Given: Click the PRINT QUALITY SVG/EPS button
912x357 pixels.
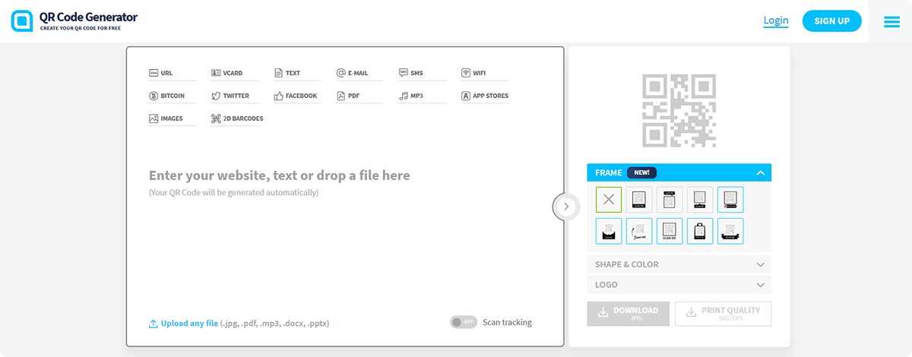Looking at the screenshot, I should 723,314.
